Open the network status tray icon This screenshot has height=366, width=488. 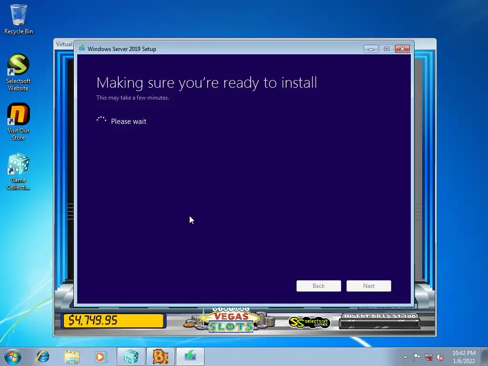[428, 357]
